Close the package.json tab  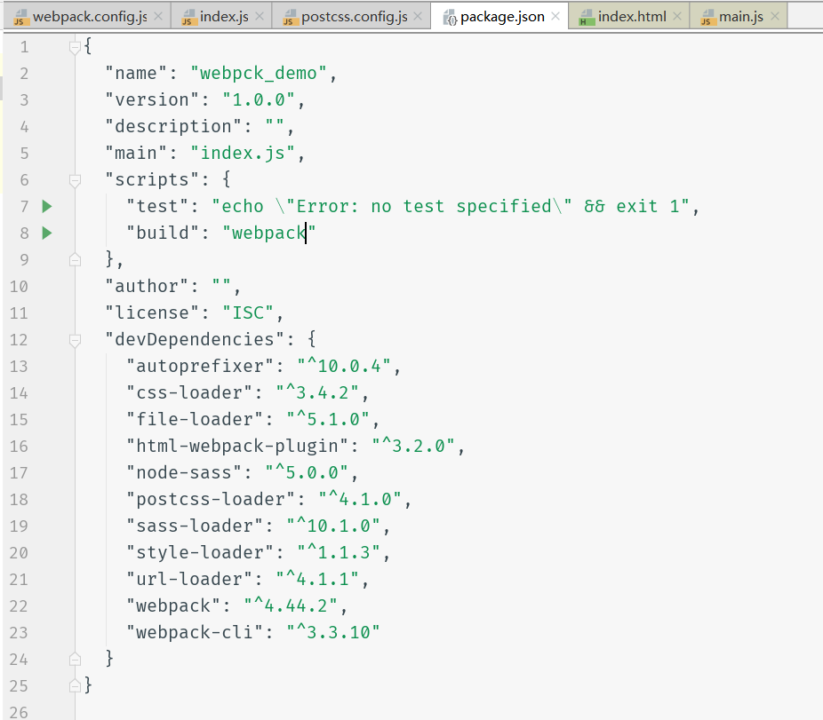(x=555, y=17)
